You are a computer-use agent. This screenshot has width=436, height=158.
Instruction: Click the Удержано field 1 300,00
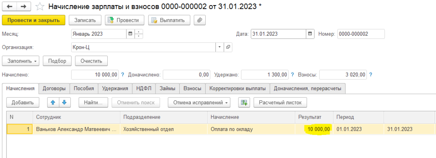[x=265, y=75]
